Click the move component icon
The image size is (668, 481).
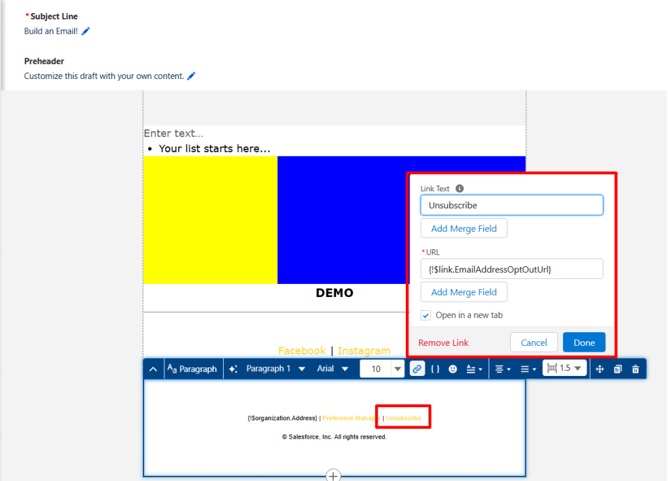click(x=600, y=368)
